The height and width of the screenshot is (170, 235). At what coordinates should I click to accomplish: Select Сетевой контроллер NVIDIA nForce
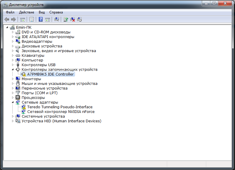pyautogui.click(x=61, y=112)
